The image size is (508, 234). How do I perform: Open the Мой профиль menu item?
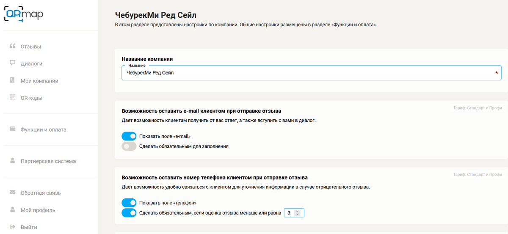point(38,210)
